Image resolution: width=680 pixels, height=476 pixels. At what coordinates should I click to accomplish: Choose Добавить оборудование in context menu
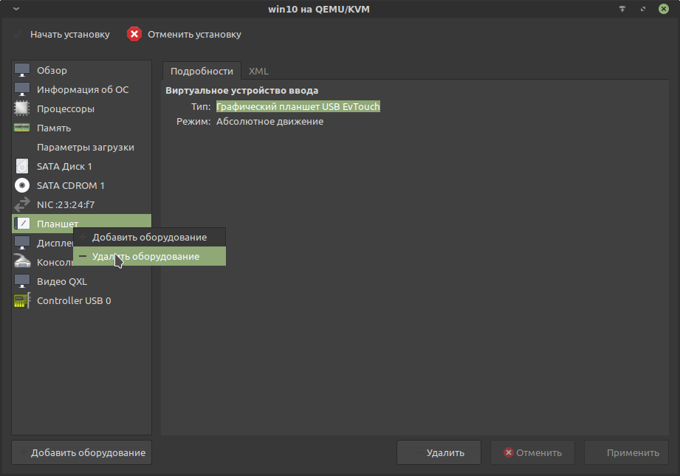[x=149, y=237]
